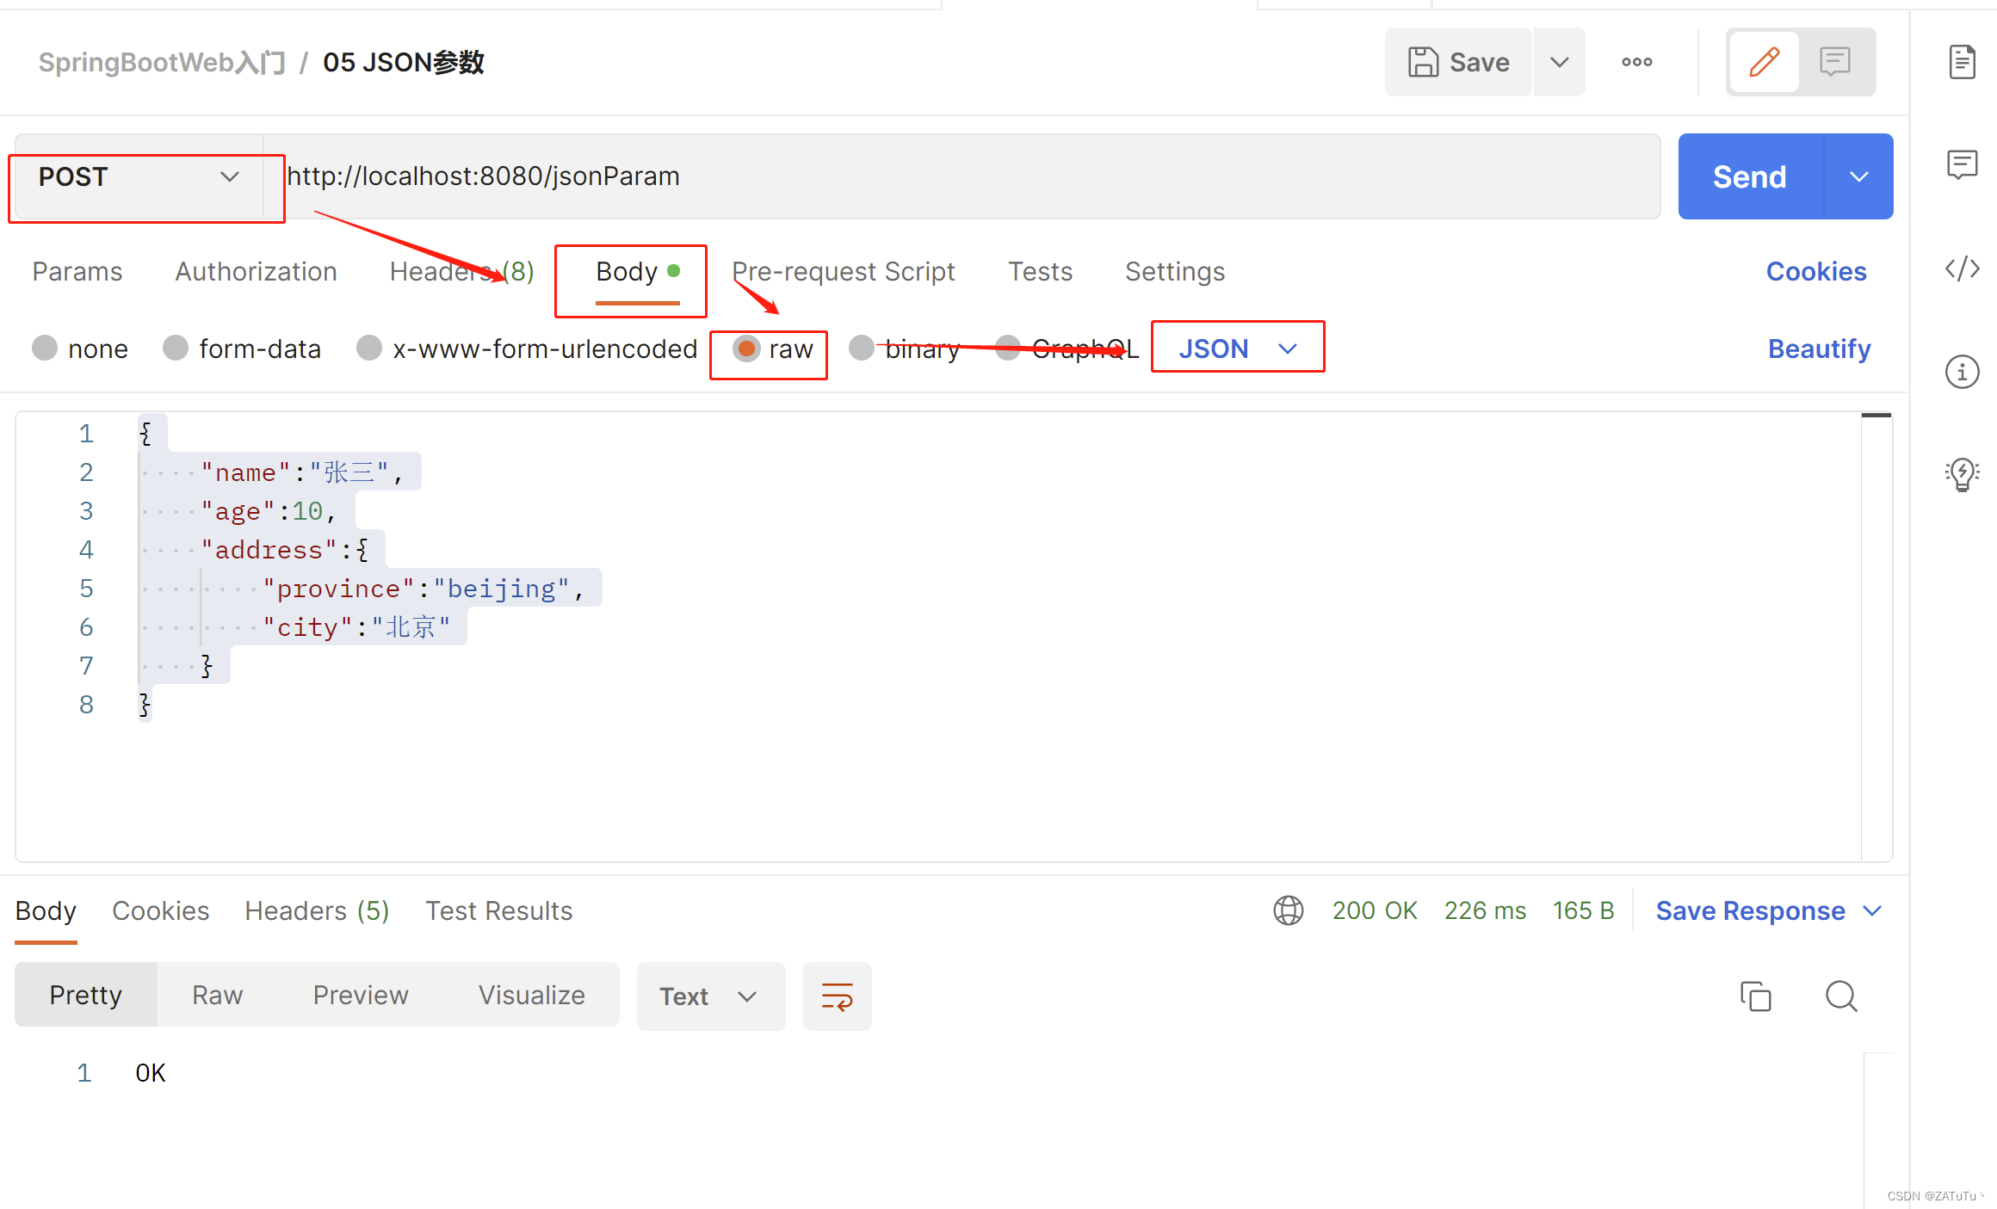Click the lightbulb icon in right sidebar

pyautogui.click(x=1962, y=473)
